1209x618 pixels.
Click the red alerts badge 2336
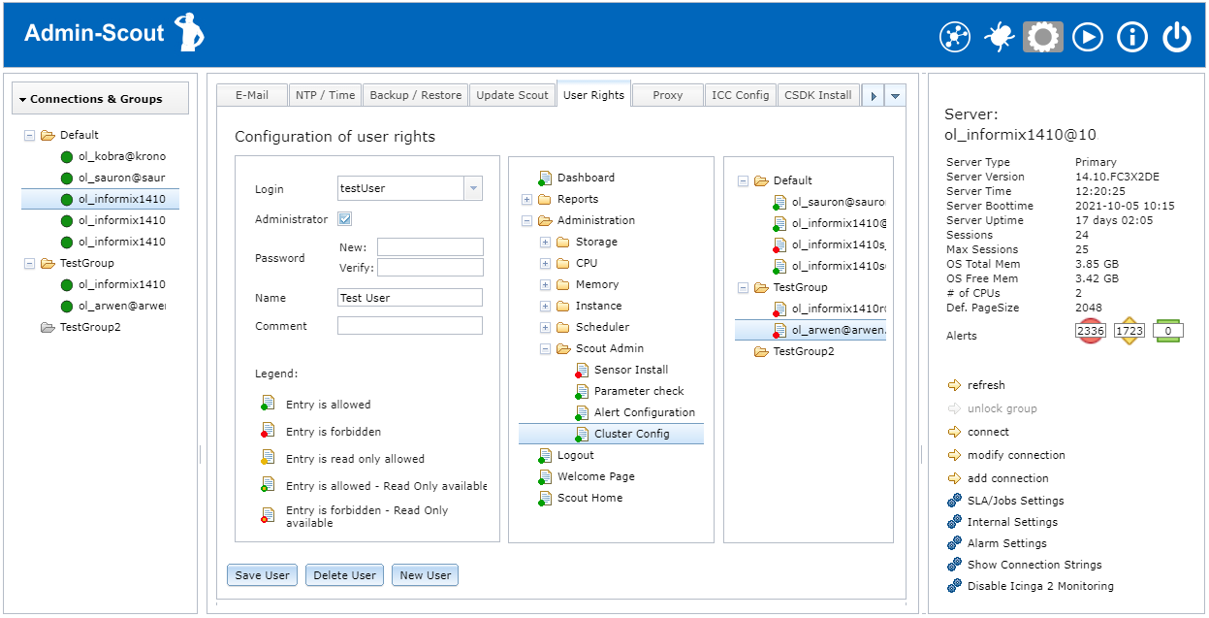pos(1091,331)
